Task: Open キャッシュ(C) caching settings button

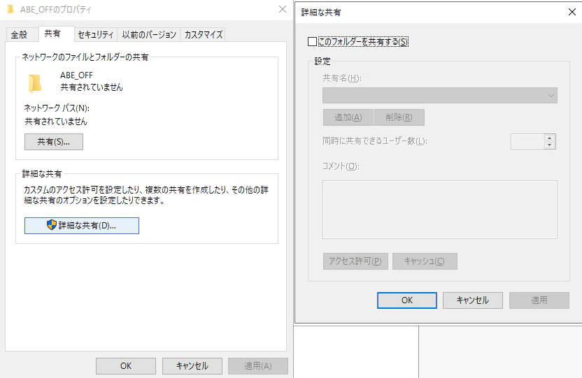Action: [425, 261]
